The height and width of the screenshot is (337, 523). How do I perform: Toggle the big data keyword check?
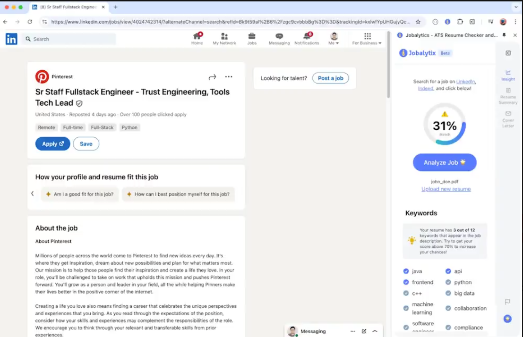(x=448, y=293)
